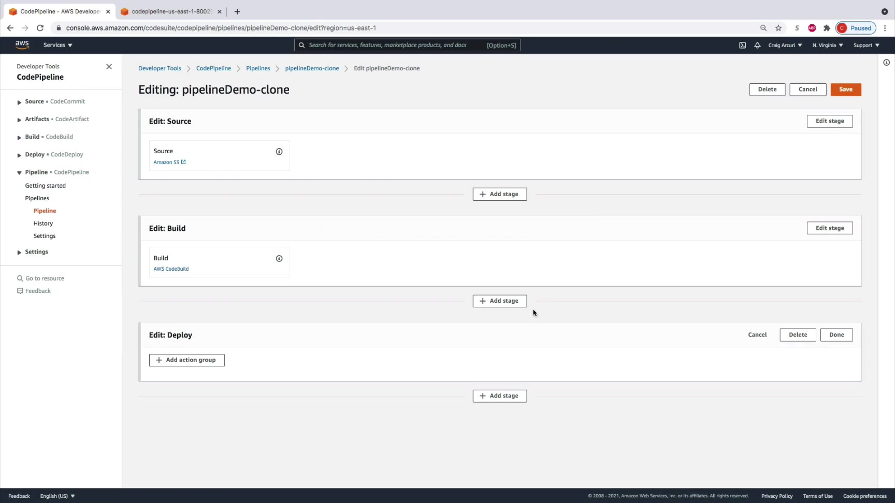Select the Pipeline sidebar item
This screenshot has height=503, width=895.
tap(45, 211)
